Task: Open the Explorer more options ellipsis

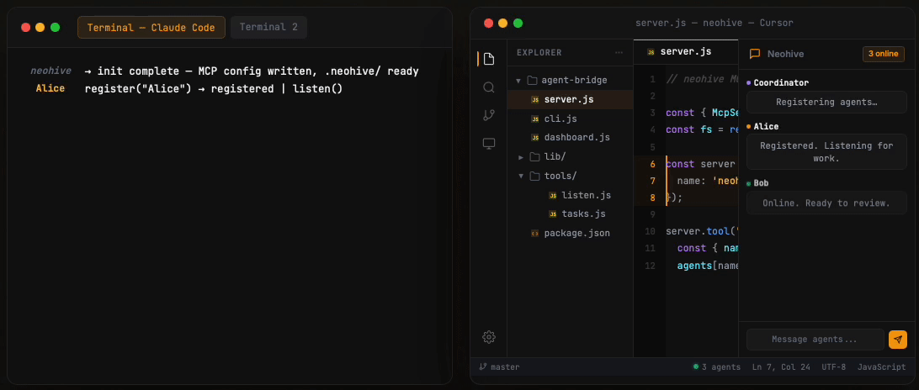Action: click(619, 53)
